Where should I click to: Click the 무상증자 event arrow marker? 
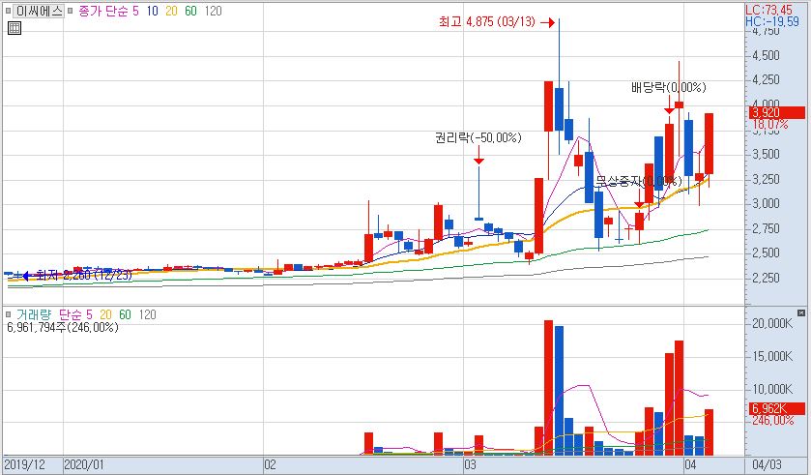tap(639, 204)
